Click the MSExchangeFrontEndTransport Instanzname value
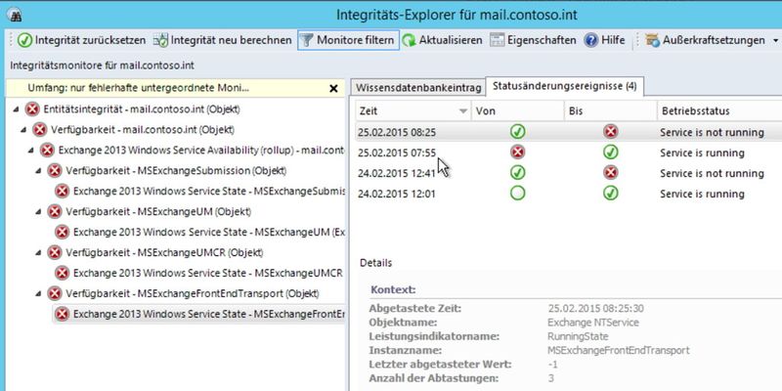 click(x=619, y=351)
